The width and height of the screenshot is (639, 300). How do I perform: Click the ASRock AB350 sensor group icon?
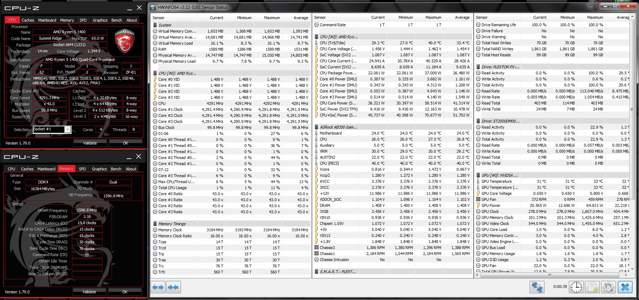[316, 127]
